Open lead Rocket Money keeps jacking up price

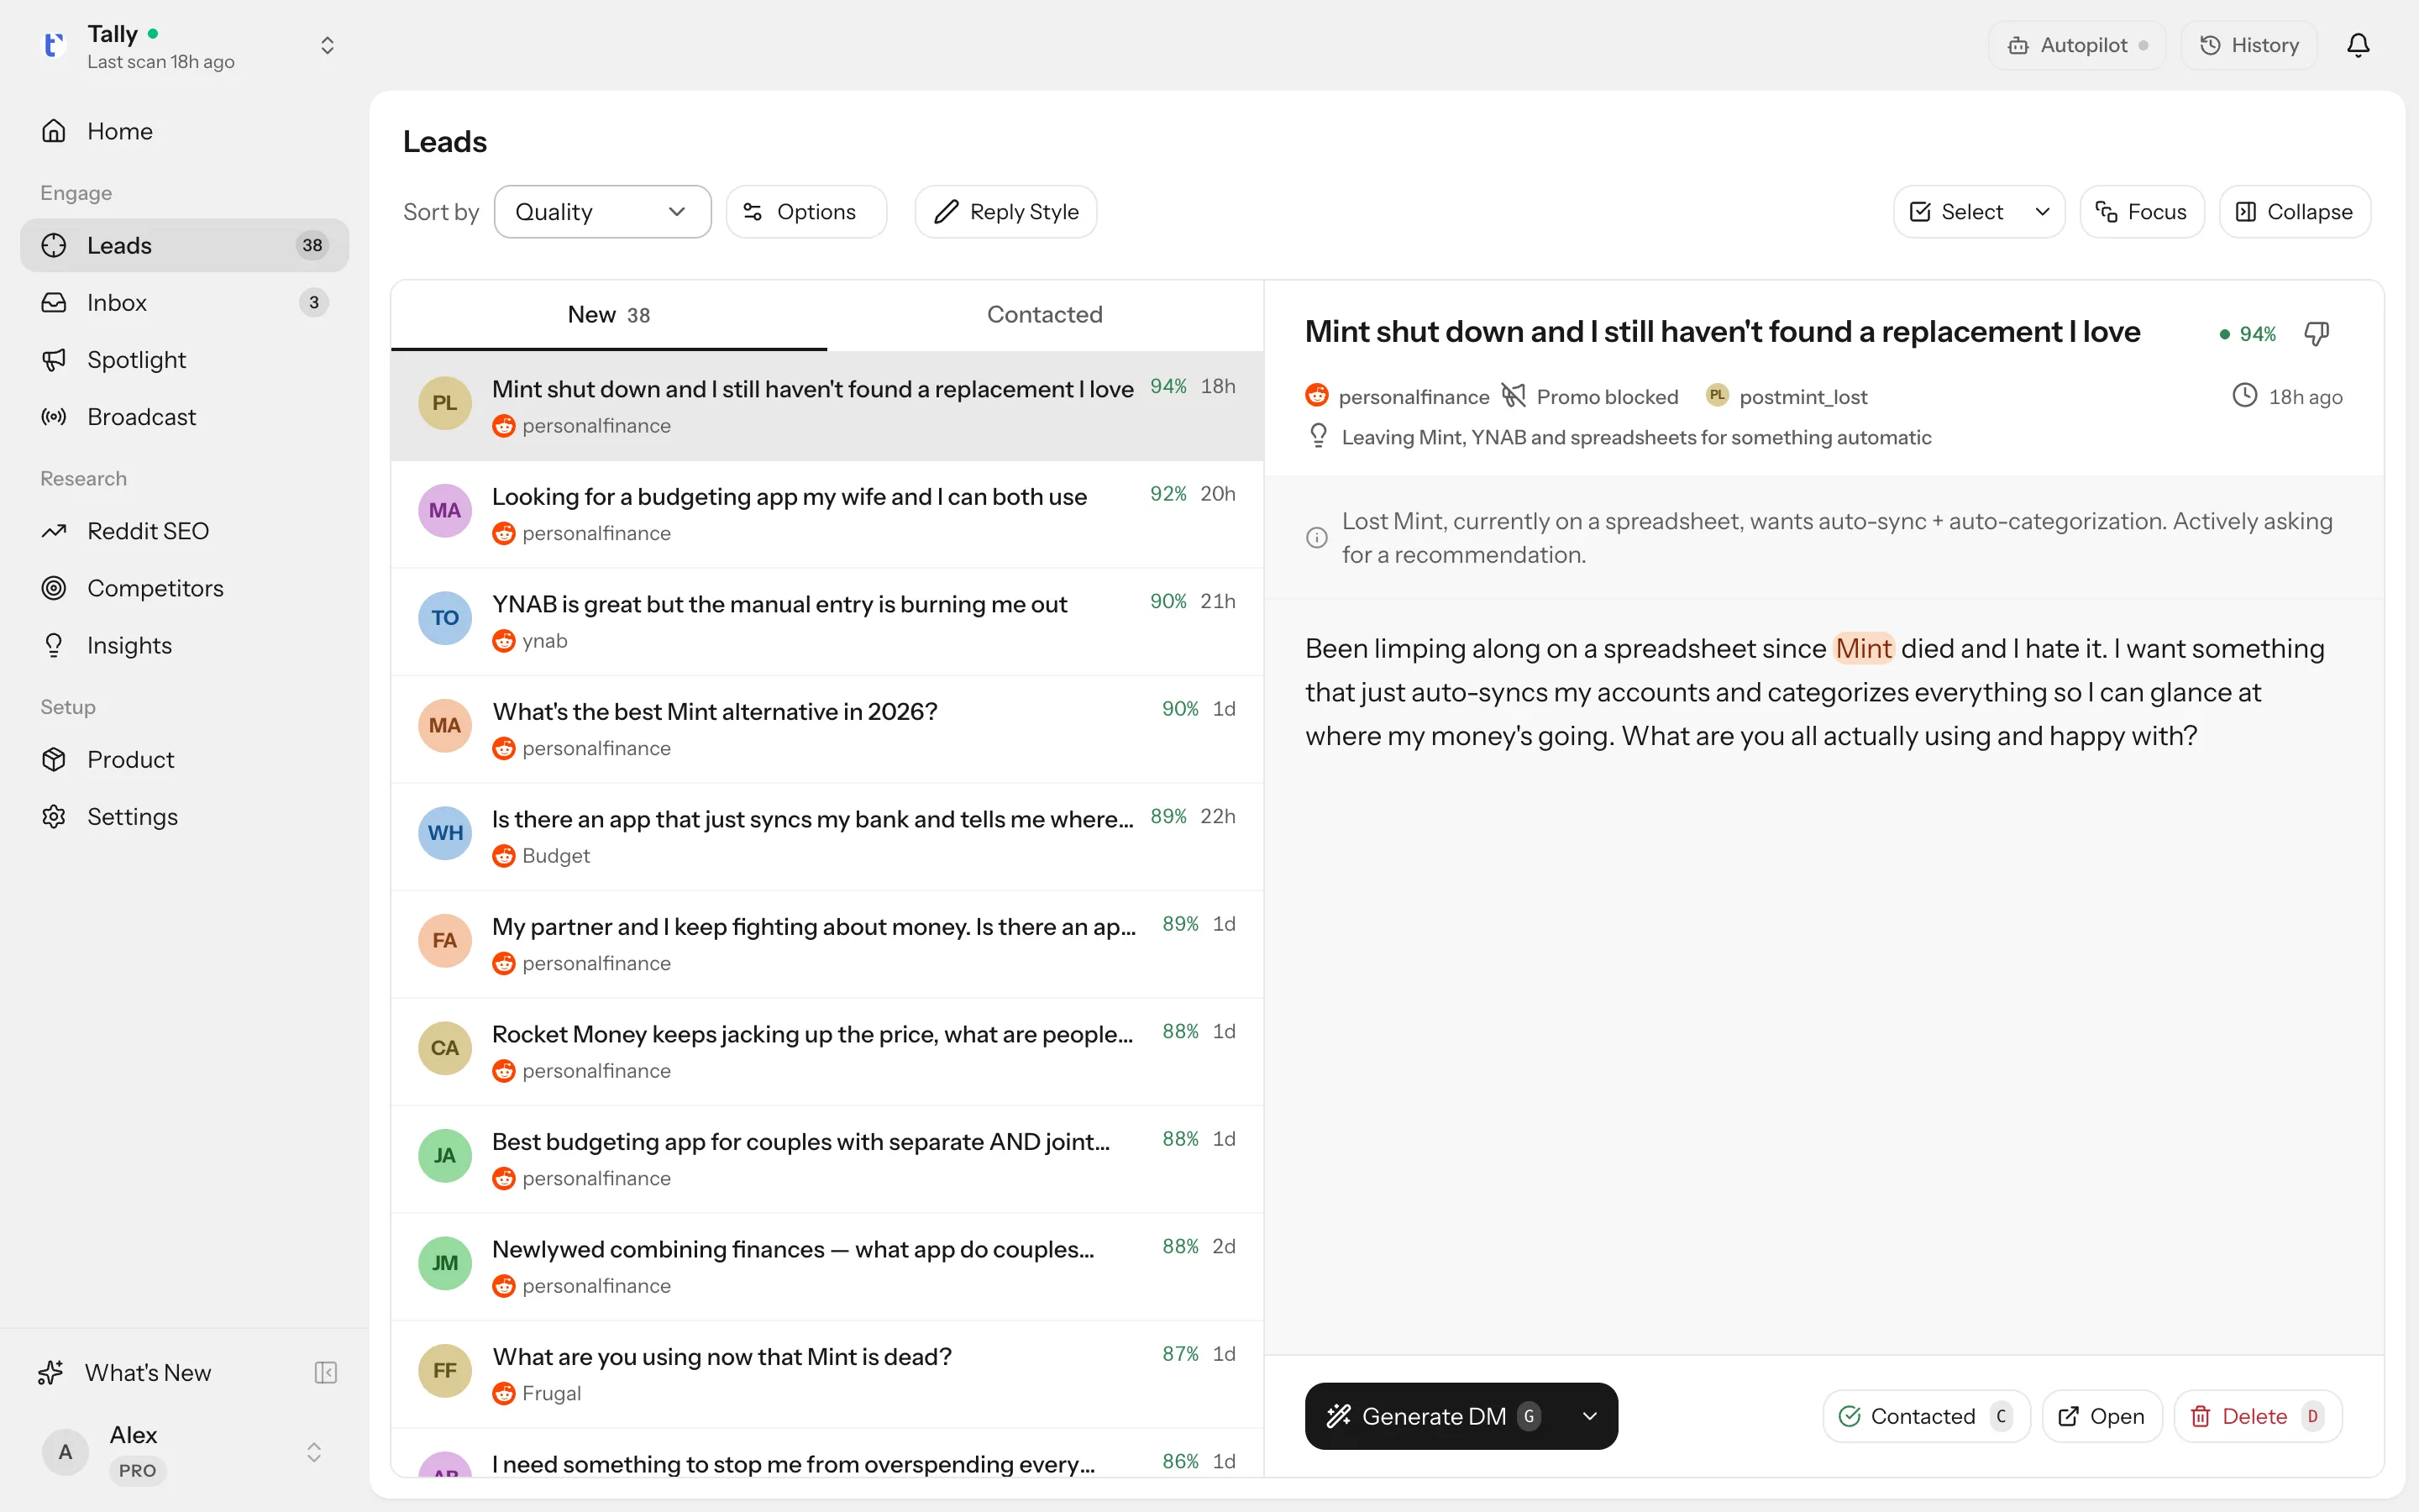tap(826, 1051)
